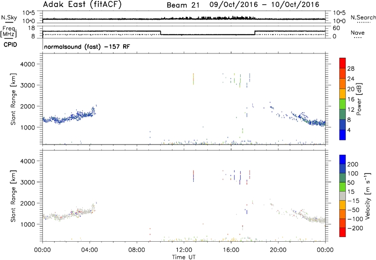Click the gray -15 to 15 Velocity colorbar segment
This screenshot has height=260, width=376.
[x=343, y=196]
